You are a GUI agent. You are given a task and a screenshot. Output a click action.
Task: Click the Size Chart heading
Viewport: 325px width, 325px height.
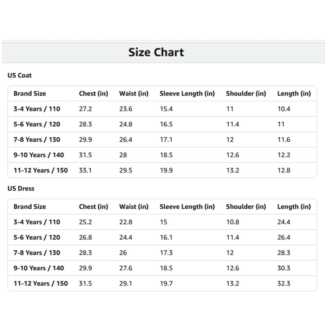coord(156,52)
